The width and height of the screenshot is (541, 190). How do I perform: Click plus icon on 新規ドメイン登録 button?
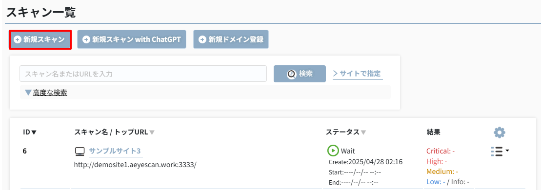pos(202,39)
